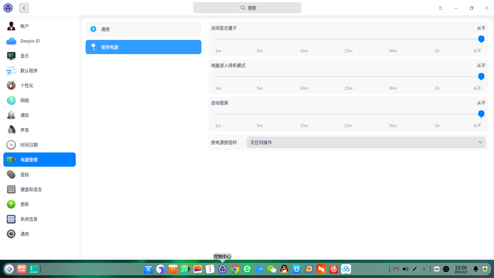This screenshot has width=494, height=278.
Task: Click the 自动锁屏 auto-lock slider handle
Action: point(481,114)
